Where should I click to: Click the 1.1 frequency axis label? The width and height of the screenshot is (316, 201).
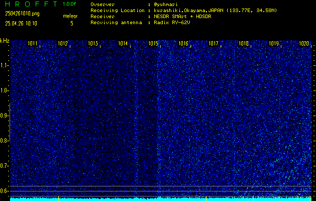pyautogui.click(x=4, y=65)
